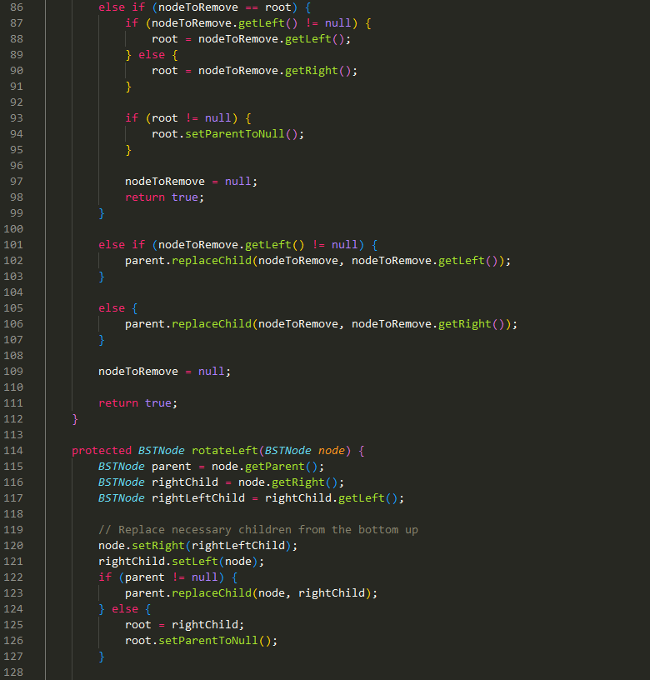Click the "else if" keywords on line 101
The height and width of the screenshot is (680, 650).
122,245
